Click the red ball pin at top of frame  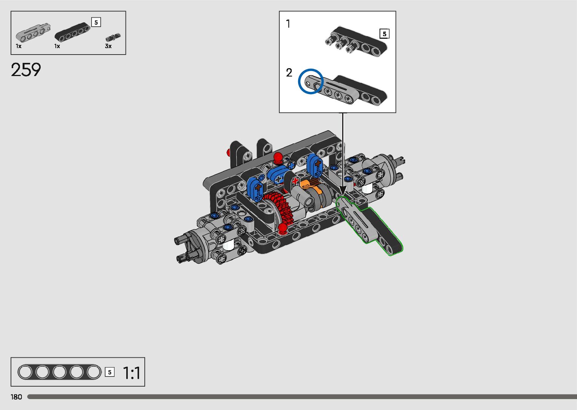(x=278, y=157)
